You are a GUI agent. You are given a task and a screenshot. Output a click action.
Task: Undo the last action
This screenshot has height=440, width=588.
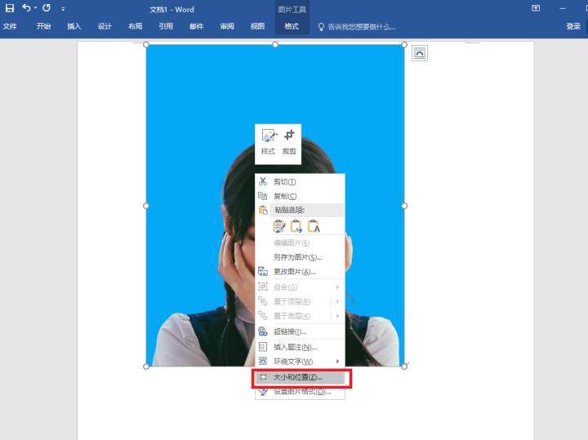[x=26, y=8]
